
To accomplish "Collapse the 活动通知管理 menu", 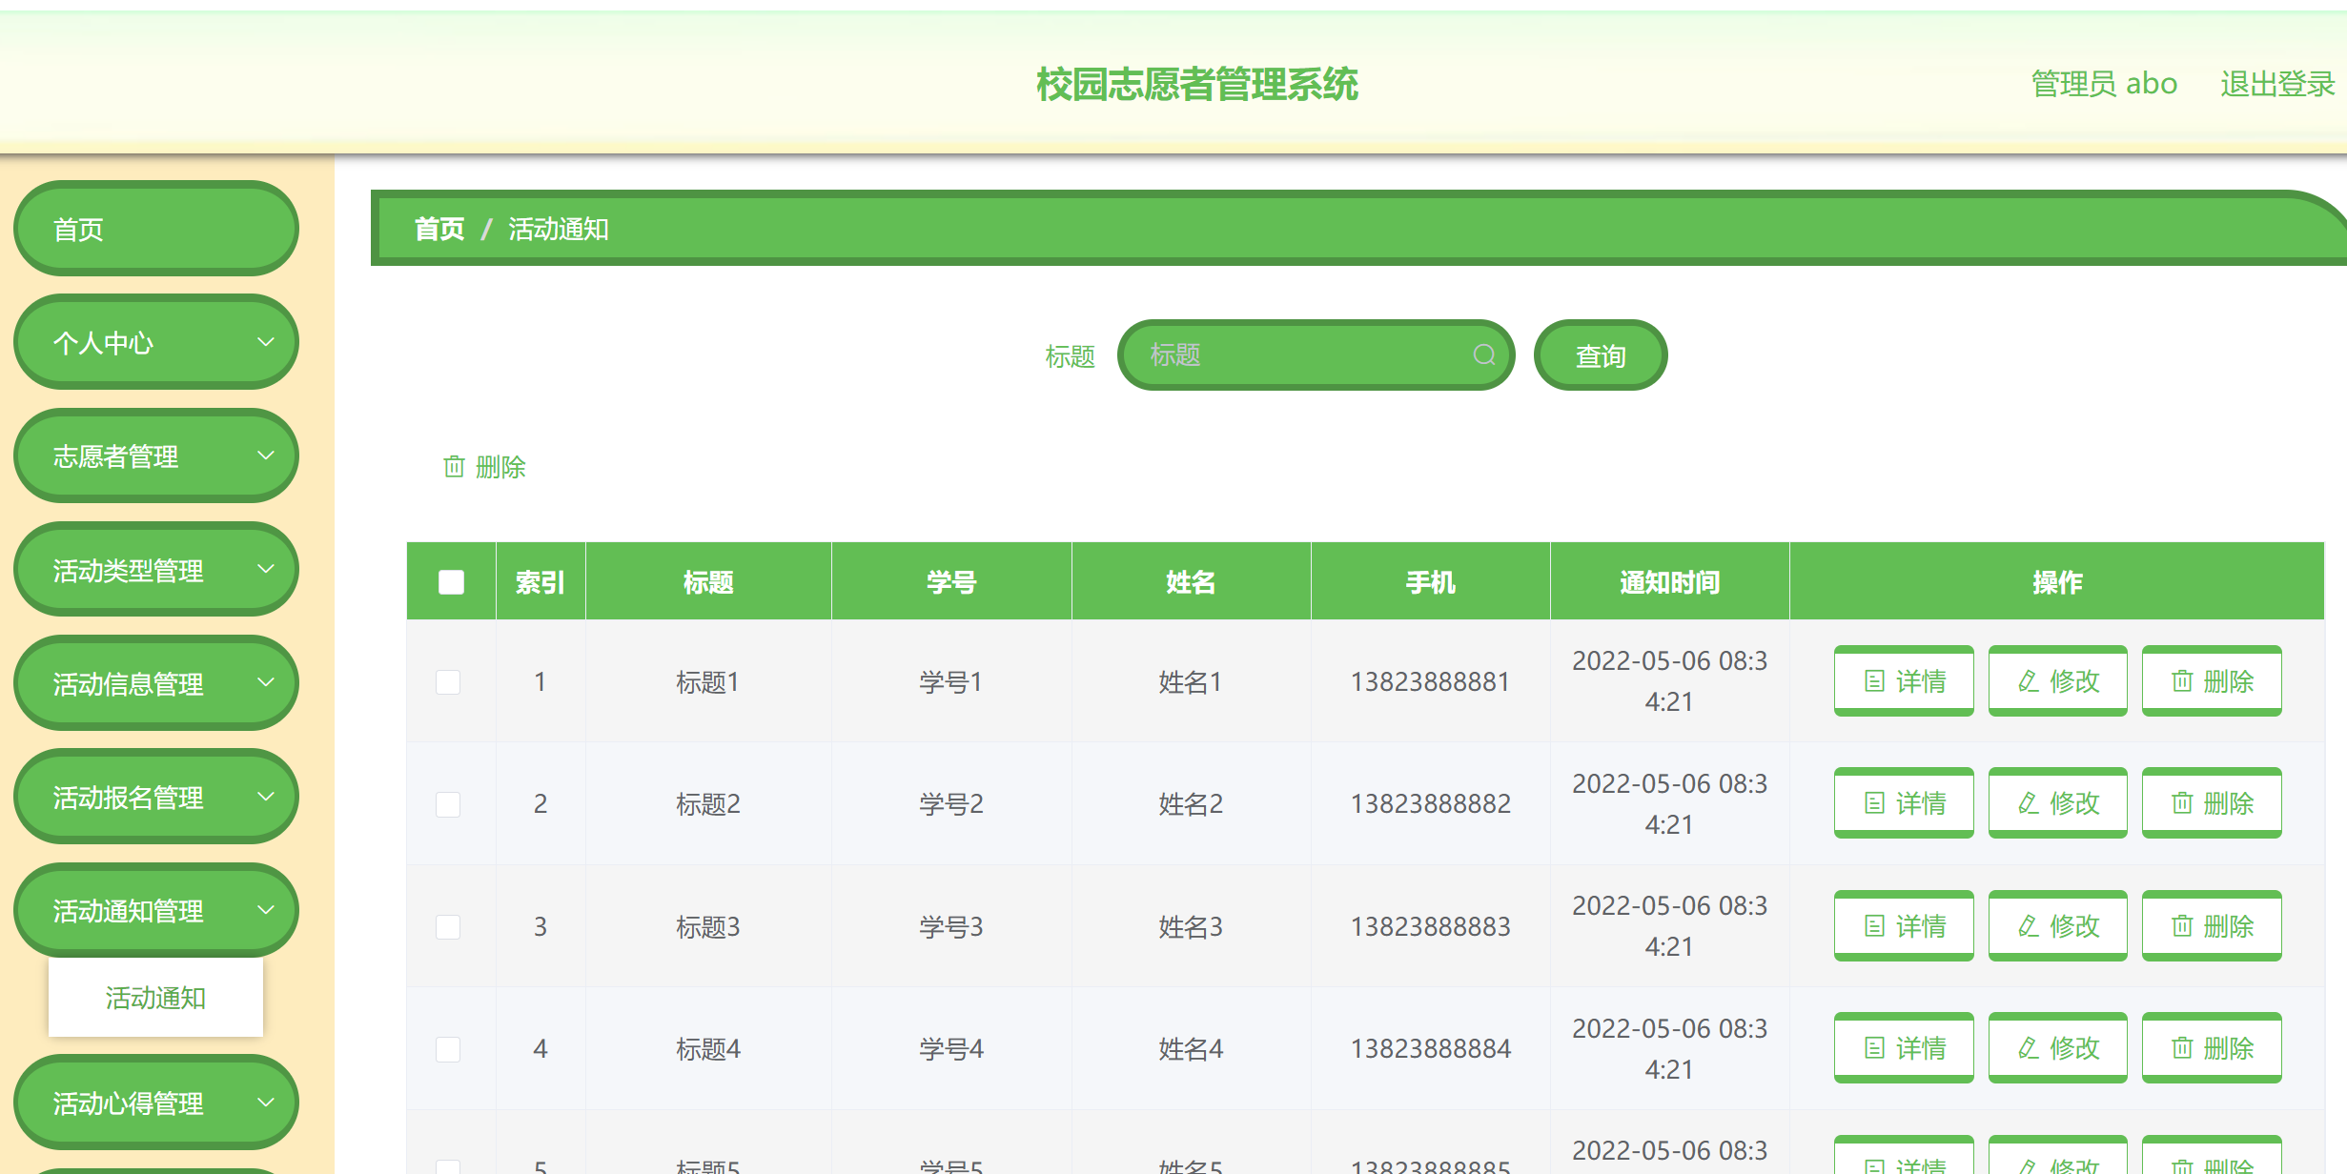I will [x=155, y=910].
